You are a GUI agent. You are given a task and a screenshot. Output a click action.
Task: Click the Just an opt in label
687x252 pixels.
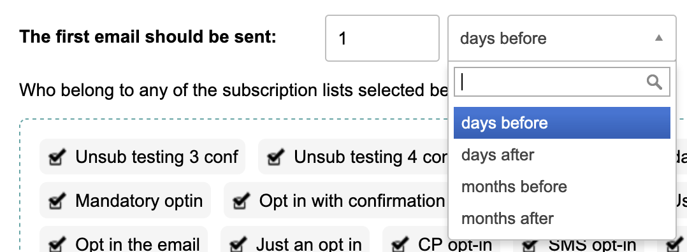tap(309, 244)
